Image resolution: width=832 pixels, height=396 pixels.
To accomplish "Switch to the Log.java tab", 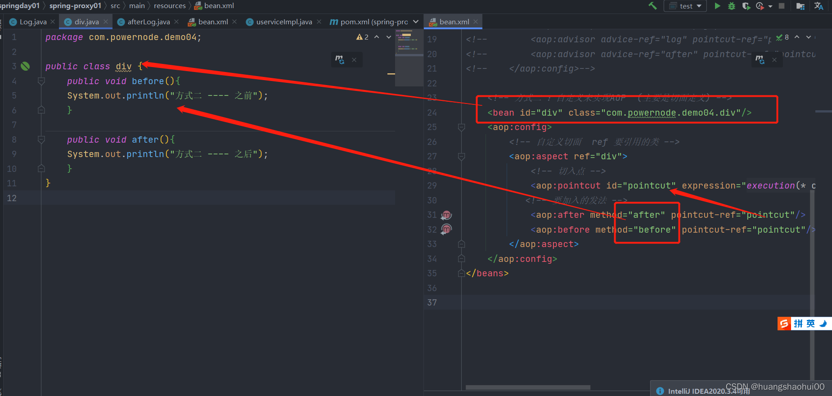I will [x=33, y=22].
